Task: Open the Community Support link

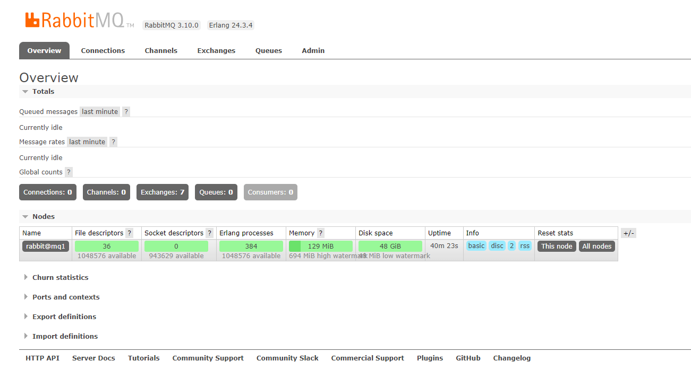Action: pyautogui.click(x=208, y=358)
